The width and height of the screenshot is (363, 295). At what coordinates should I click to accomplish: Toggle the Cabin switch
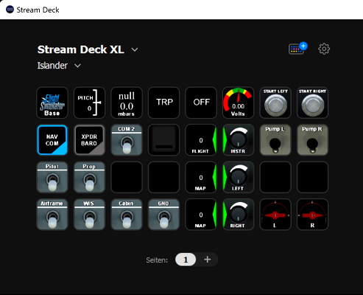127,215
